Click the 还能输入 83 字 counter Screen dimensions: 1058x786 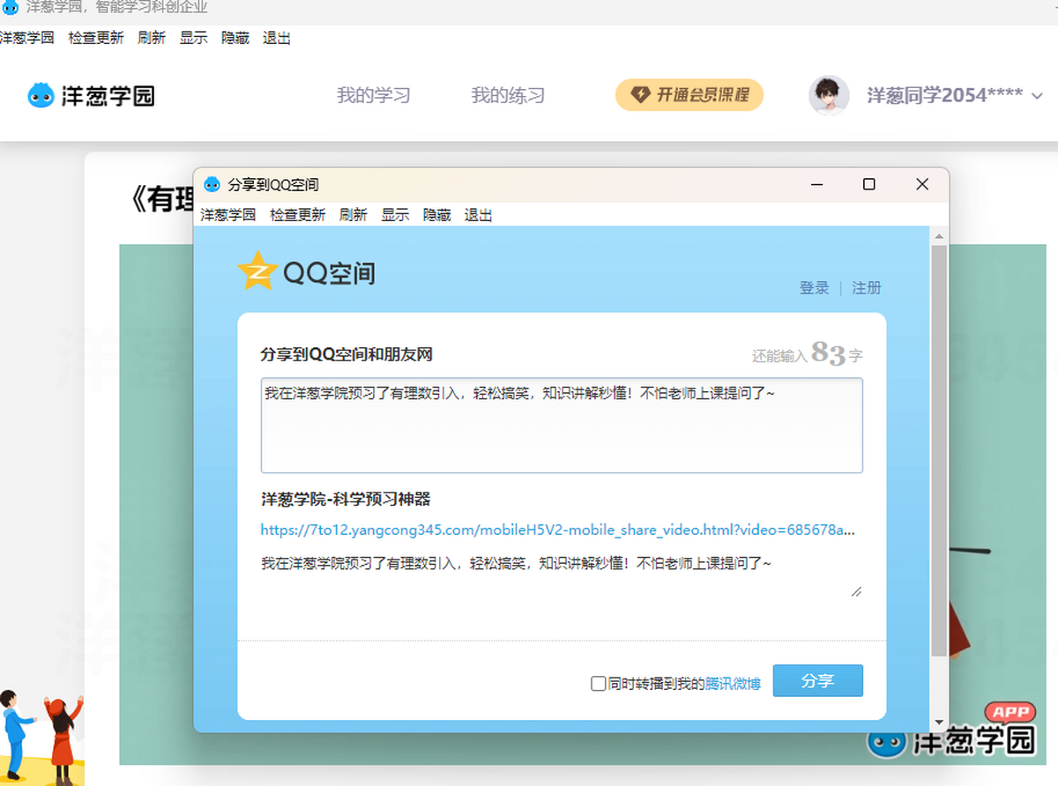[x=807, y=354]
